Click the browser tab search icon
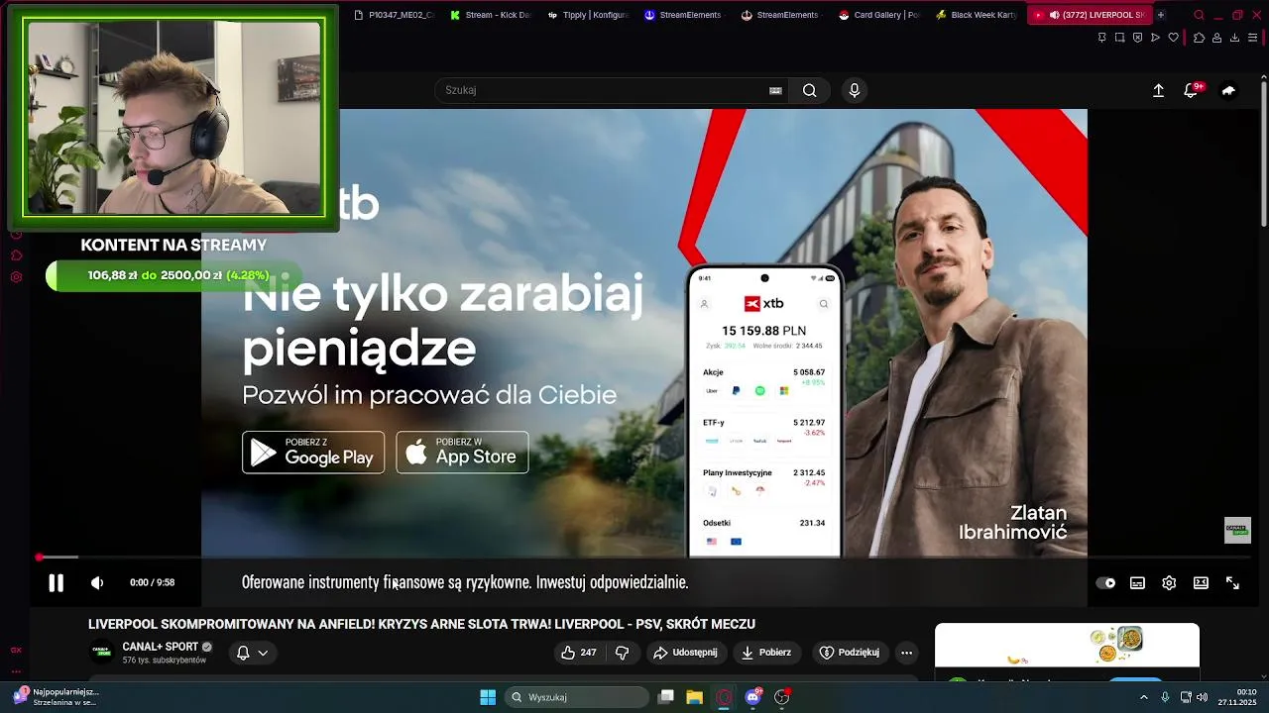 click(x=1199, y=15)
